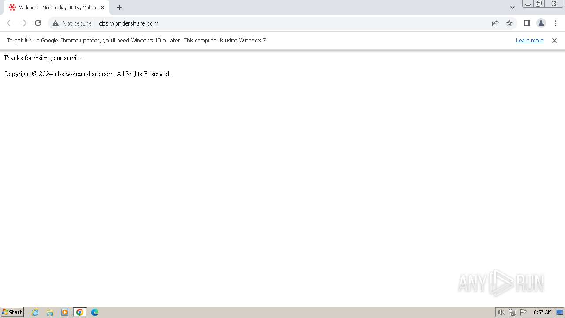Image resolution: width=565 pixels, height=318 pixels.
Task: Bookmark this tab with star icon
Action: pos(509,23)
